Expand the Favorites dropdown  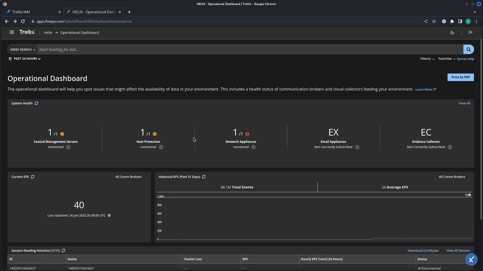(447, 59)
